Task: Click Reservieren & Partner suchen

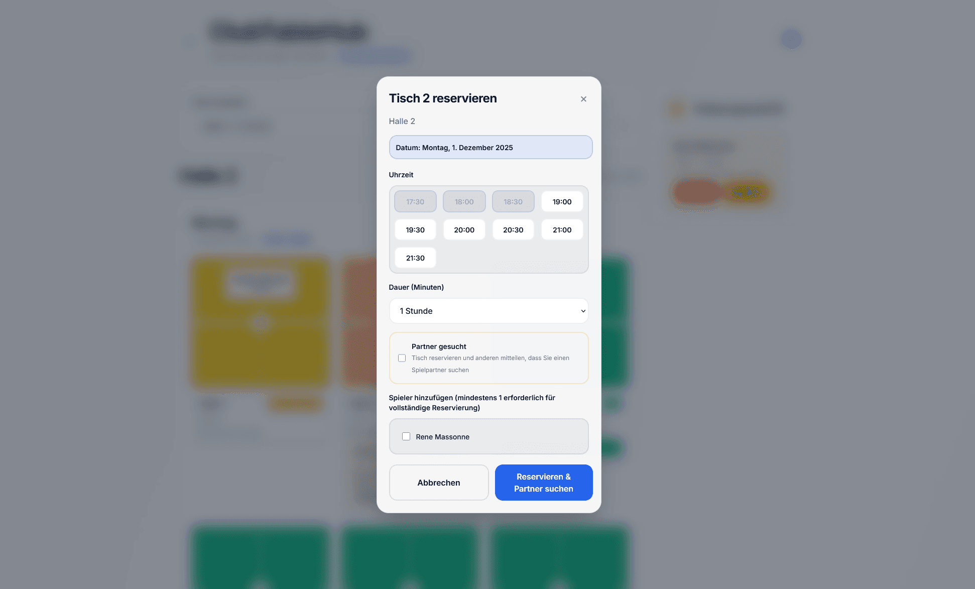Action: pos(543,483)
